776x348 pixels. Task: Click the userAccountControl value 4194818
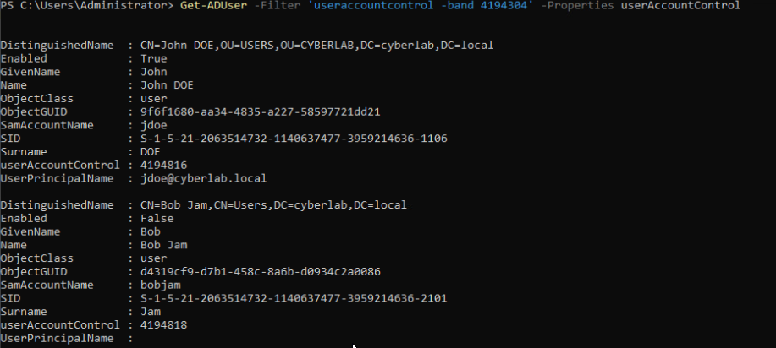(163, 324)
